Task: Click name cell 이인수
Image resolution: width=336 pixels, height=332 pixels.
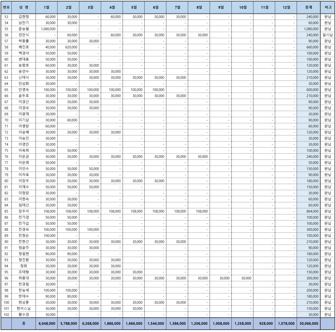Action: click(x=24, y=169)
